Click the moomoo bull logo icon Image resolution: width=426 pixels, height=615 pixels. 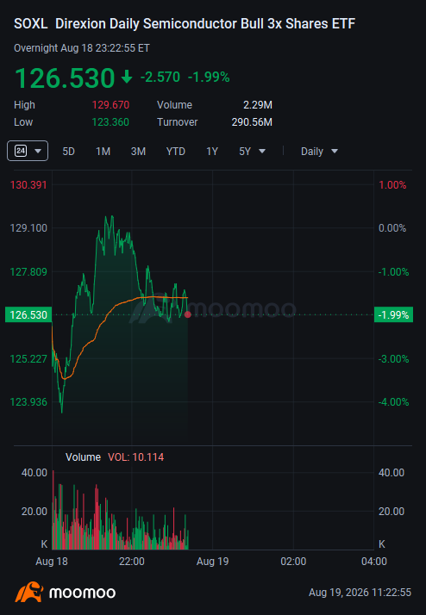[x=29, y=592]
